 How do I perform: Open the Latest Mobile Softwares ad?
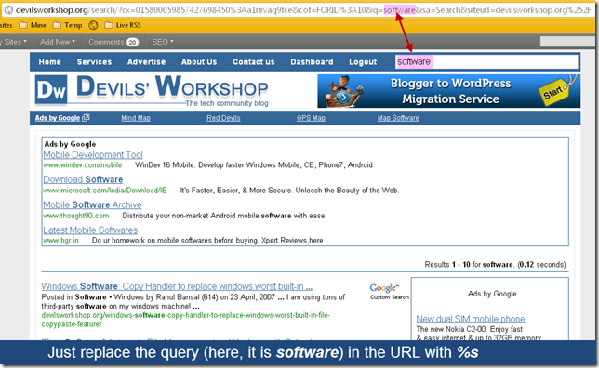click(x=90, y=230)
